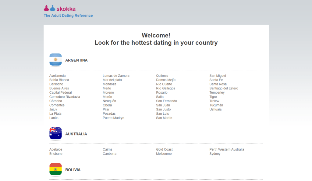Select Quilmes
The image size is (312, 181).
[162, 76]
